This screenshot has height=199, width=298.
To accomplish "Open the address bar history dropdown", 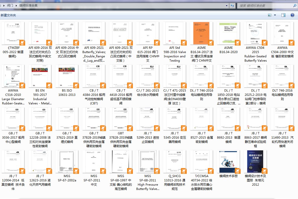I will (x=227, y=6).
